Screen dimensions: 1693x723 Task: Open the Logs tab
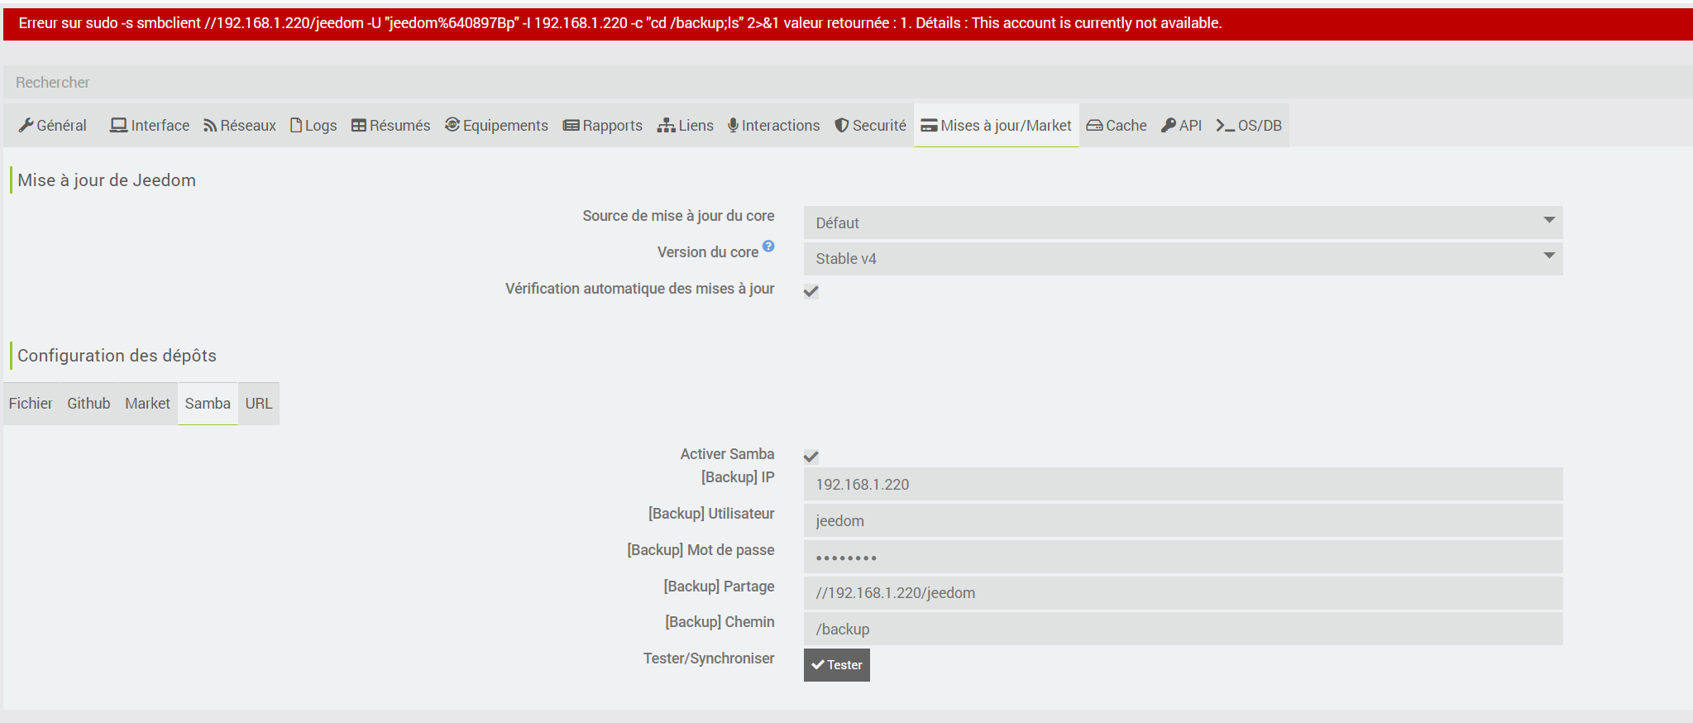(313, 125)
